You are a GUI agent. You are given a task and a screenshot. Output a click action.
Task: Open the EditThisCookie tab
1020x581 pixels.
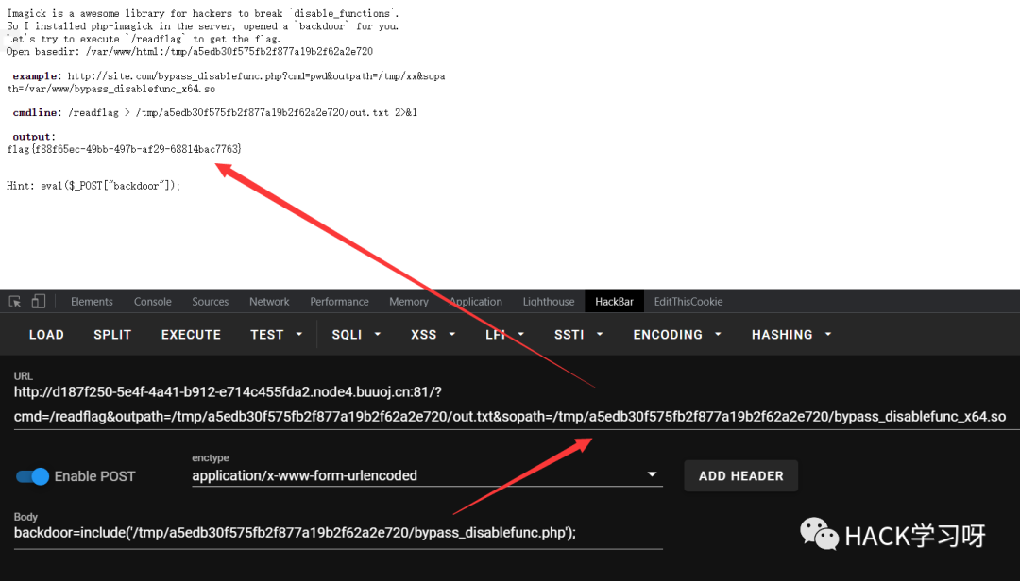click(688, 302)
